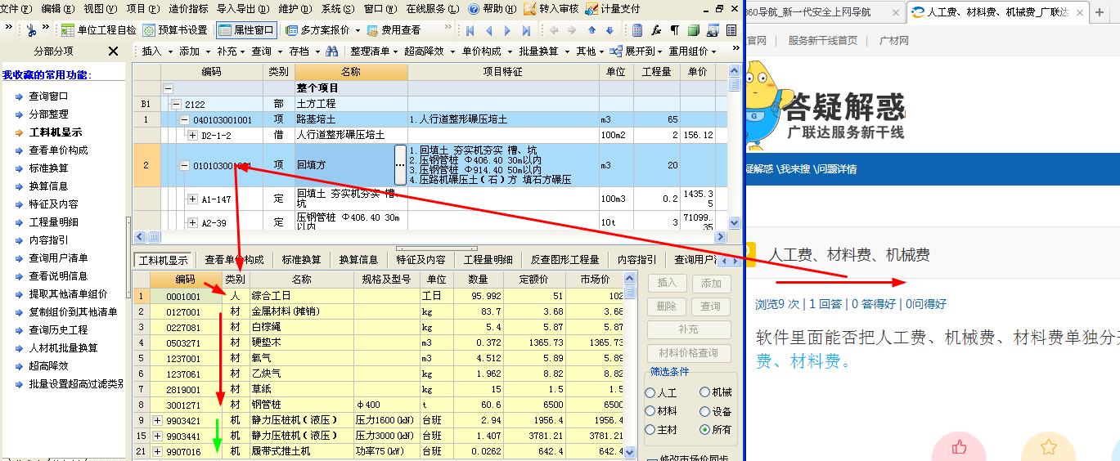
Task: Click cell 综合工日 in materials table
Action: [x=301, y=296]
